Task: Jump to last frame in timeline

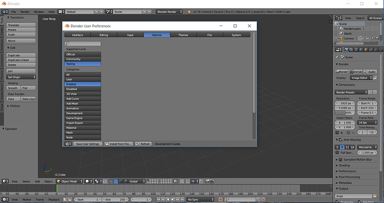Action: coord(182,199)
